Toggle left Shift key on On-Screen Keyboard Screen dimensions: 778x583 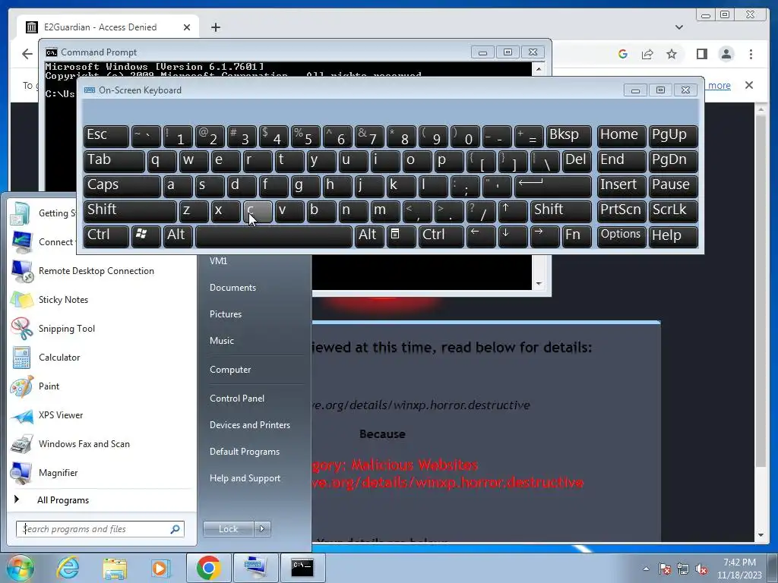pyautogui.click(x=130, y=211)
